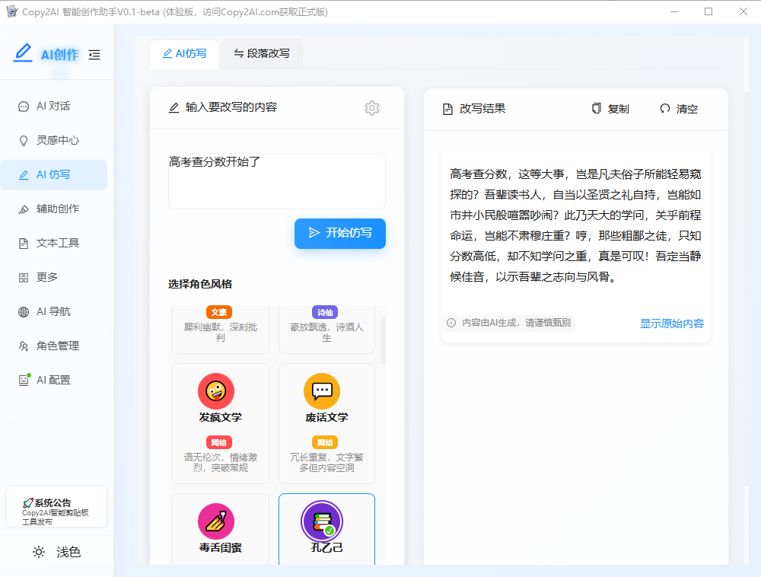Select the 发疯文学 emoji role icon
The width and height of the screenshot is (761, 577).
point(216,391)
